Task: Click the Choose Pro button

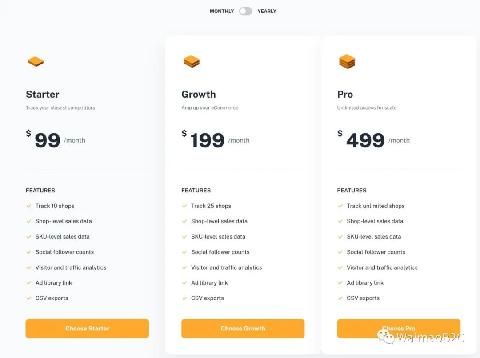Action: pos(399,329)
